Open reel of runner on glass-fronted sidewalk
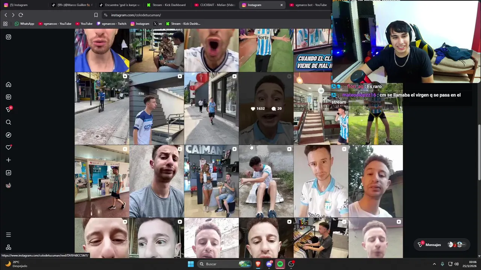The height and width of the screenshot is (270, 481). [x=211, y=108]
